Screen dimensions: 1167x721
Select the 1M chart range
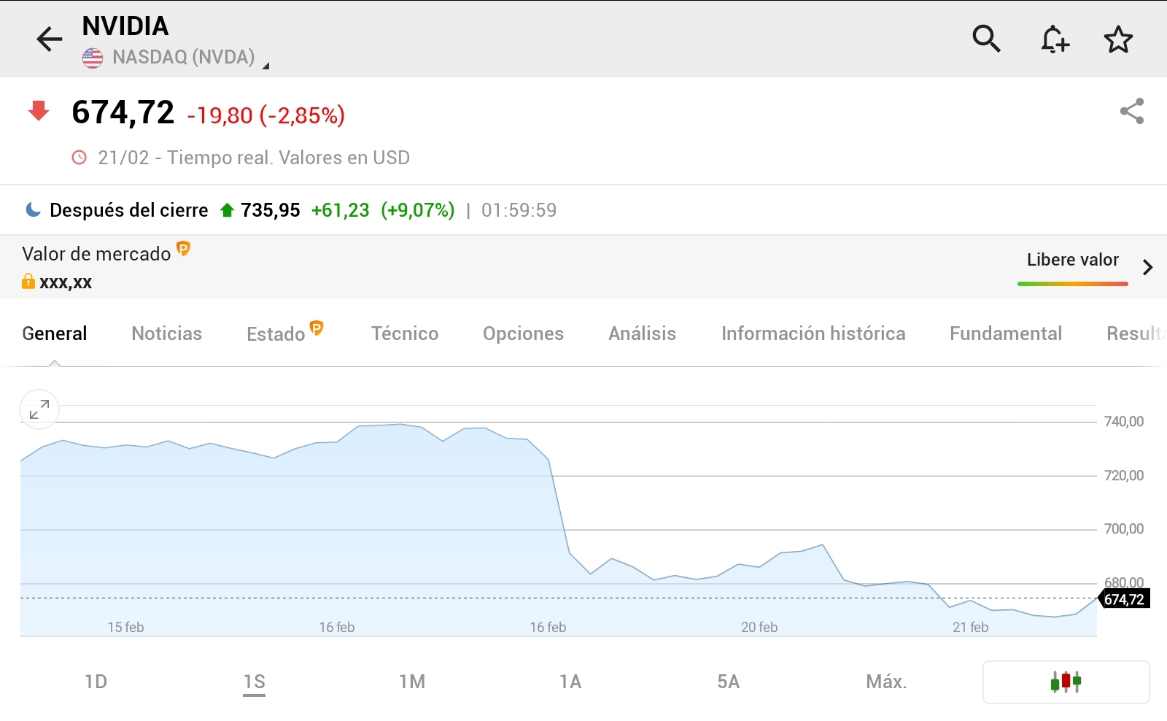[412, 682]
